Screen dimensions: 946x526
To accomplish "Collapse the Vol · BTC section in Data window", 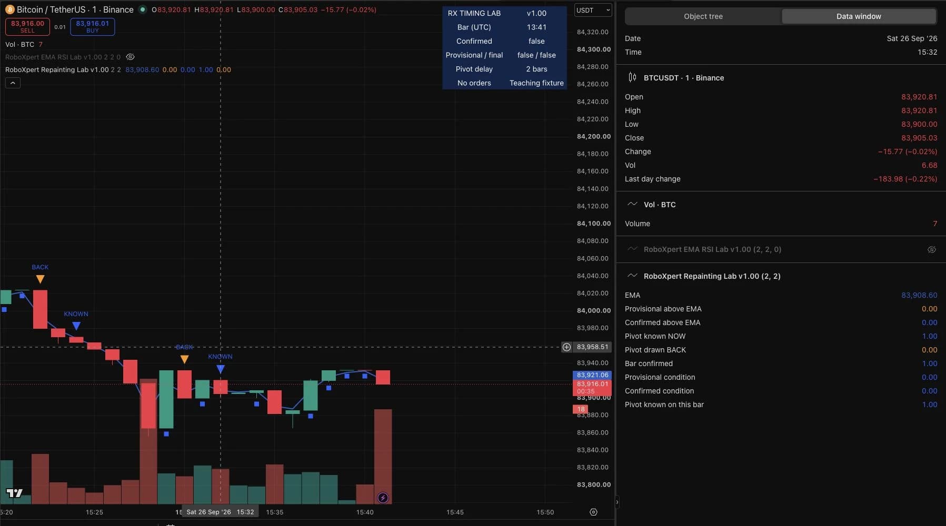I will tap(660, 205).
